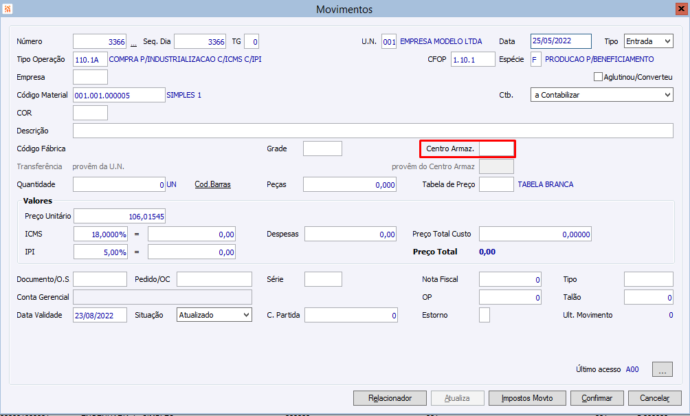The width and height of the screenshot is (690, 416).
Task: Open the Cod.Barras link
Action: click(212, 184)
